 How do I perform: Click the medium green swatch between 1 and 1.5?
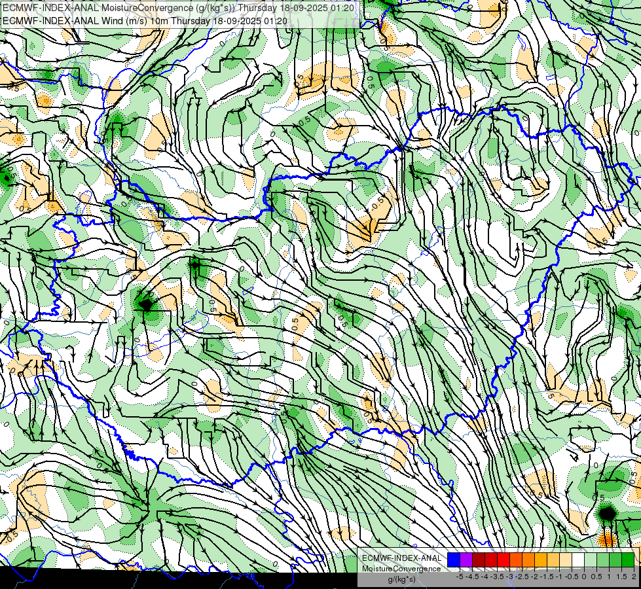[615, 560]
